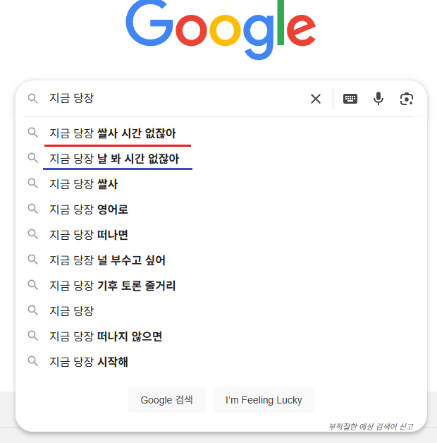The image size is (437, 443).
Task: Pick the '지금 당장 기후 토론 줄거리' suggestion
Action: (221, 286)
